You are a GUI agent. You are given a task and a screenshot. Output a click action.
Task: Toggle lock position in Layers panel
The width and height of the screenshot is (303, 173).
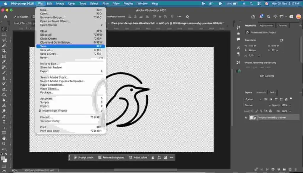261,111
